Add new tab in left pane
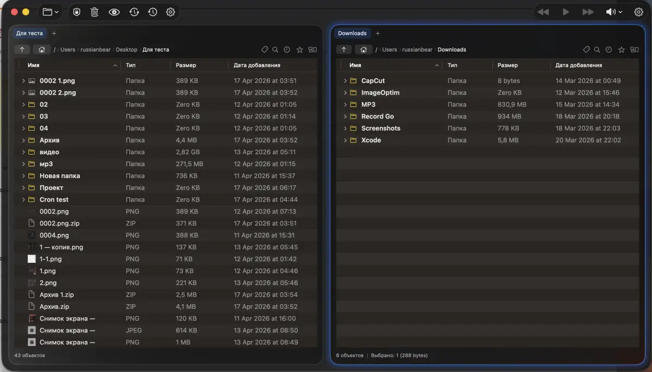Image resolution: width=652 pixels, height=372 pixels. click(54, 33)
